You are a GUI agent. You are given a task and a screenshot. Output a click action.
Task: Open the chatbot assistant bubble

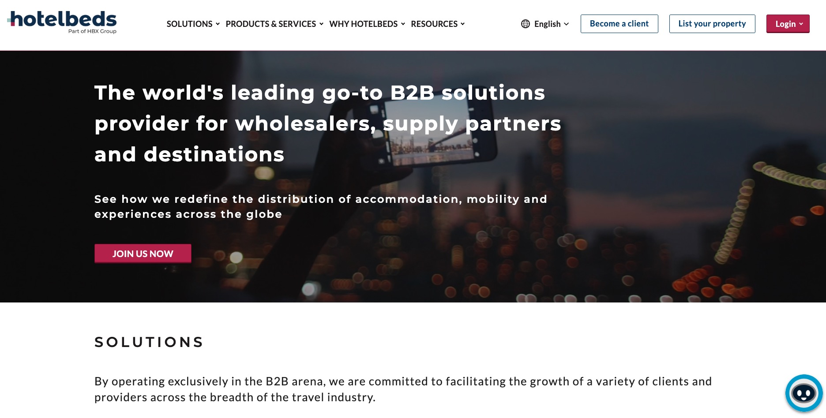tap(803, 393)
